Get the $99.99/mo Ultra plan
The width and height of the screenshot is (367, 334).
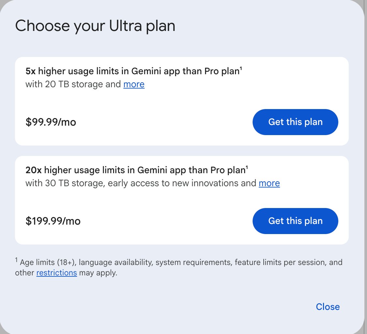[x=295, y=122]
